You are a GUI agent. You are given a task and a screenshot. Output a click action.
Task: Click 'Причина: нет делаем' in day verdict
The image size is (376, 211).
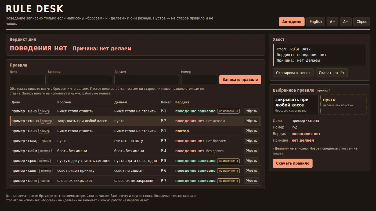[102, 48]
